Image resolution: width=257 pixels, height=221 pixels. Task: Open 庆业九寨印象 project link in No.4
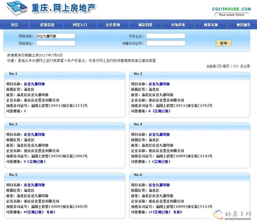click(x=159, y=134)
